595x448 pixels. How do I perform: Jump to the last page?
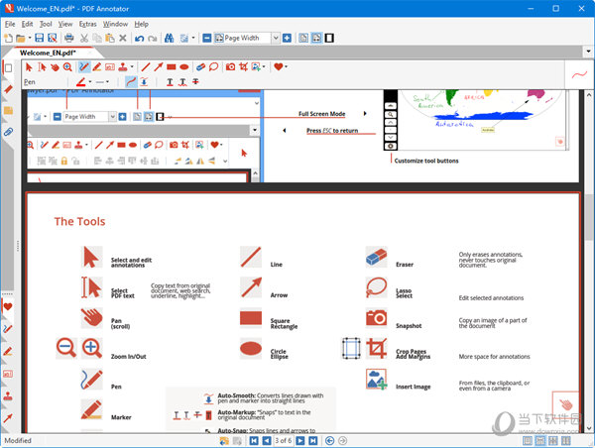(313, 440)
